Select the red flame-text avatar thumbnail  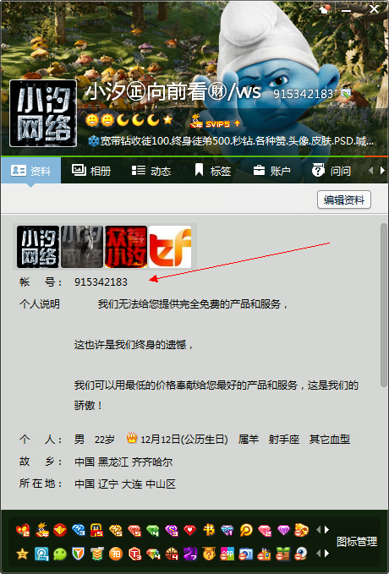coord(126,247)
